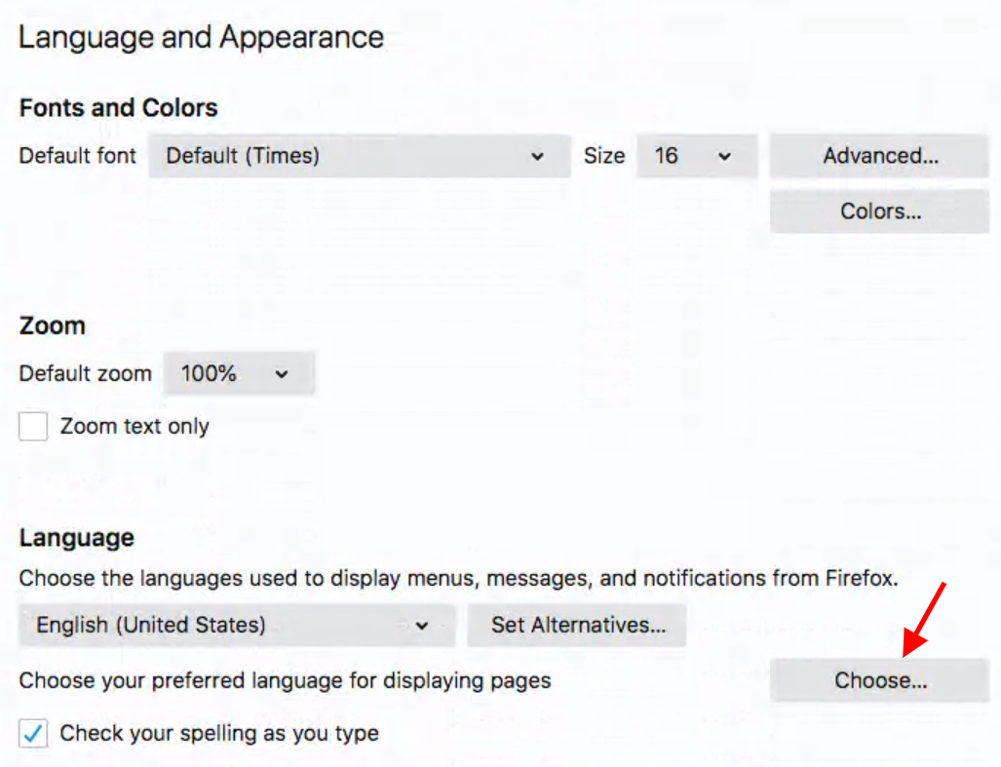Open the Default font dropdown
The image size is (1001, 767).
(359, 156)
